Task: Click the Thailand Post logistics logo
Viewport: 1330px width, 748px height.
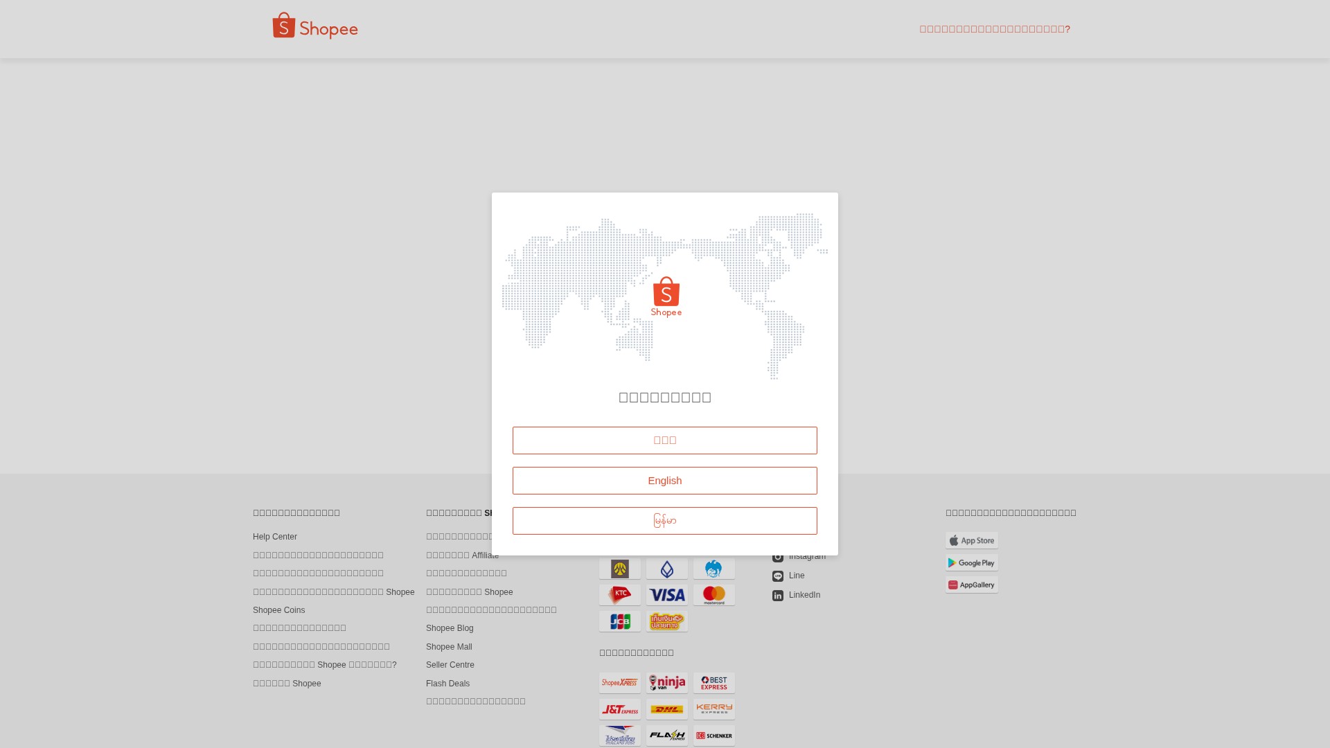Action: coord(620,736)
